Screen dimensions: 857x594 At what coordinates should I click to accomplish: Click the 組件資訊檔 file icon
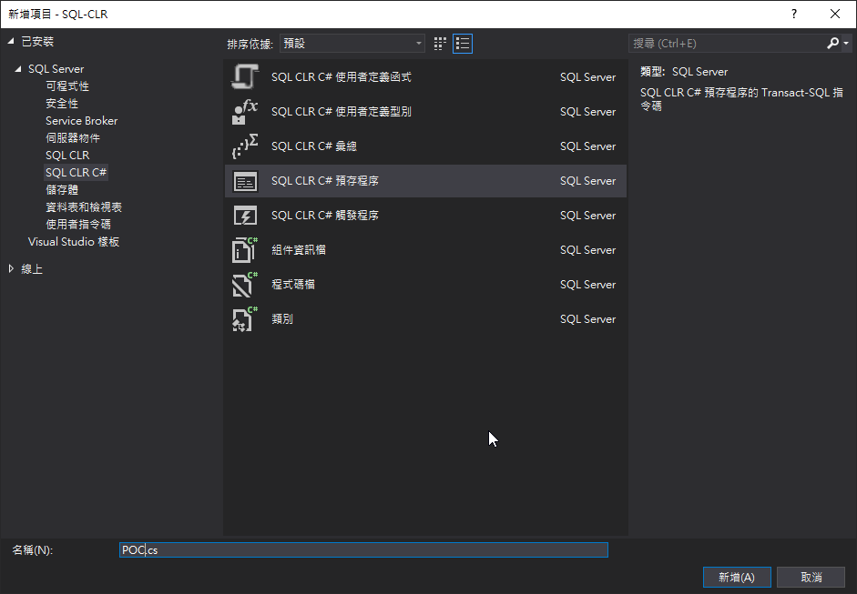(x=245, y=250)
